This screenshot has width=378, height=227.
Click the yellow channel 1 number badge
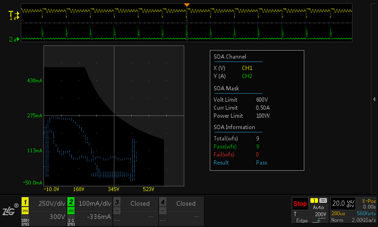coord(25,202)
